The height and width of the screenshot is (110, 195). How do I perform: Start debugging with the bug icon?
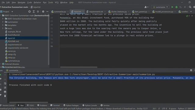pos(176,7)
